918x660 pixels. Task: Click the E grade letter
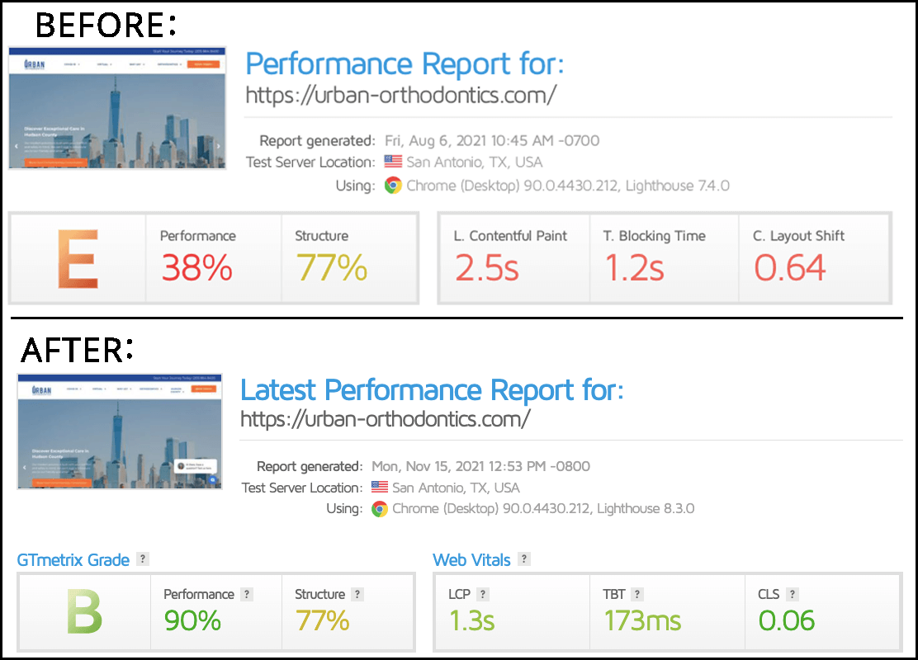(x=78, y=258)
